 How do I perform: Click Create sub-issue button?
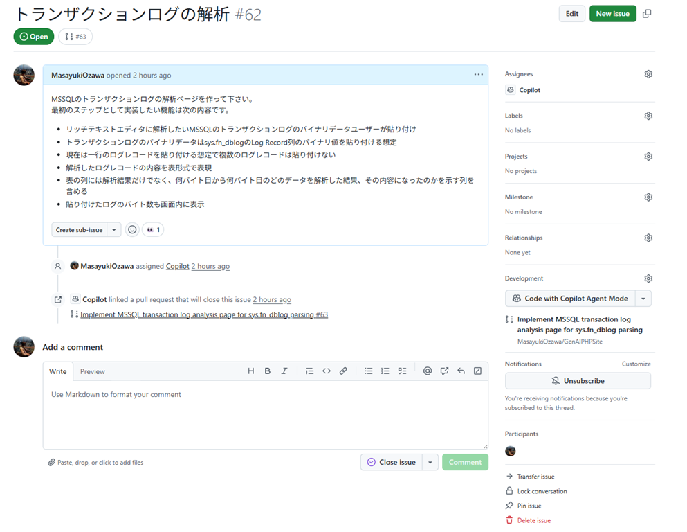(80, 230)
